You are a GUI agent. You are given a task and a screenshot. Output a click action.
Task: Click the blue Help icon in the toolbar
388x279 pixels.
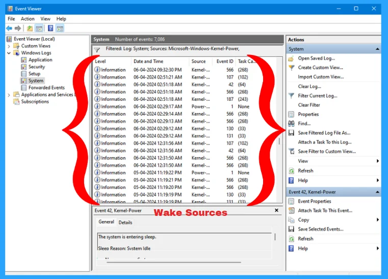point(50,29)
